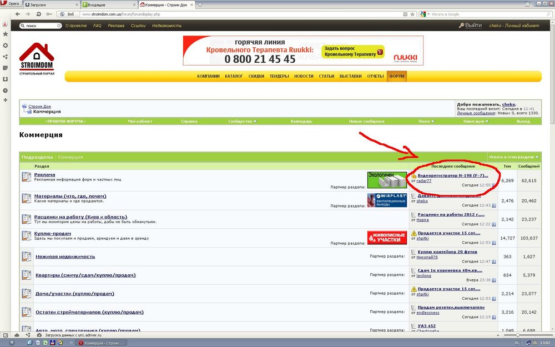Open the history clock panel in sidebar
This screenshot has width=555, height=347.
click(x=6, y=90)
